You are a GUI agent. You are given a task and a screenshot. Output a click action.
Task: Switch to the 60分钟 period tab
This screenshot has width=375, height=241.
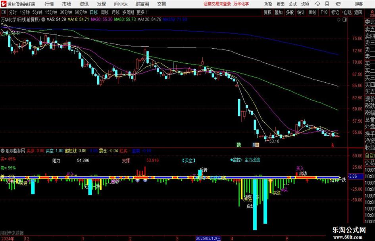click(x=81, y=12)
